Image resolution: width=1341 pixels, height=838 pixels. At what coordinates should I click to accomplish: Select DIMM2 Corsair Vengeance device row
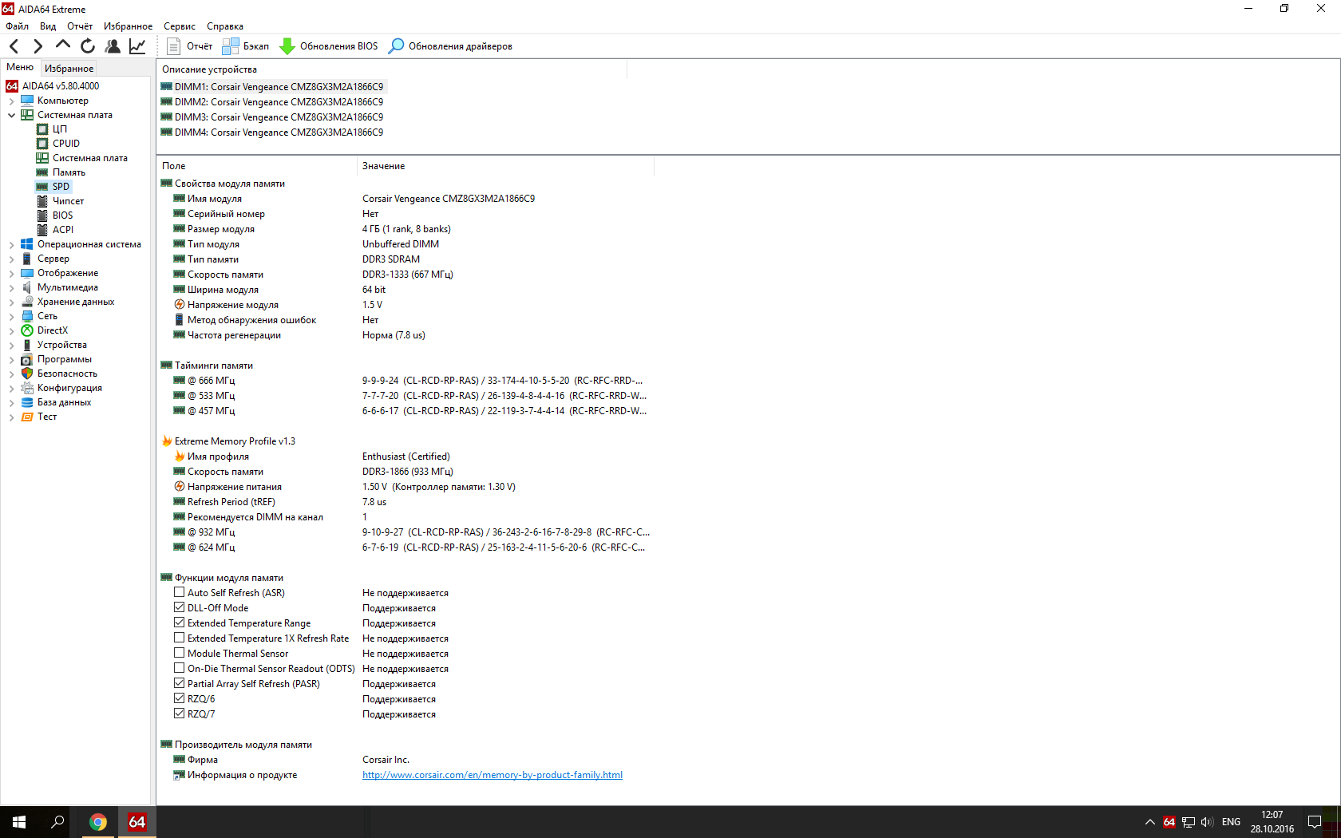click(x=272, y=102)
